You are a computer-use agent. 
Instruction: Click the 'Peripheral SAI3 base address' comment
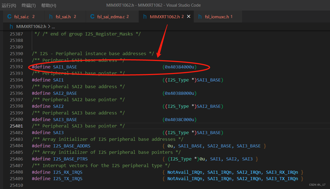[78, 113]
